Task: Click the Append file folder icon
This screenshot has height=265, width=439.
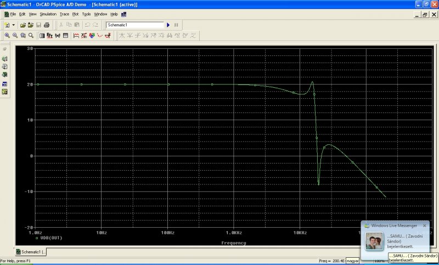Action: [31, 25]
